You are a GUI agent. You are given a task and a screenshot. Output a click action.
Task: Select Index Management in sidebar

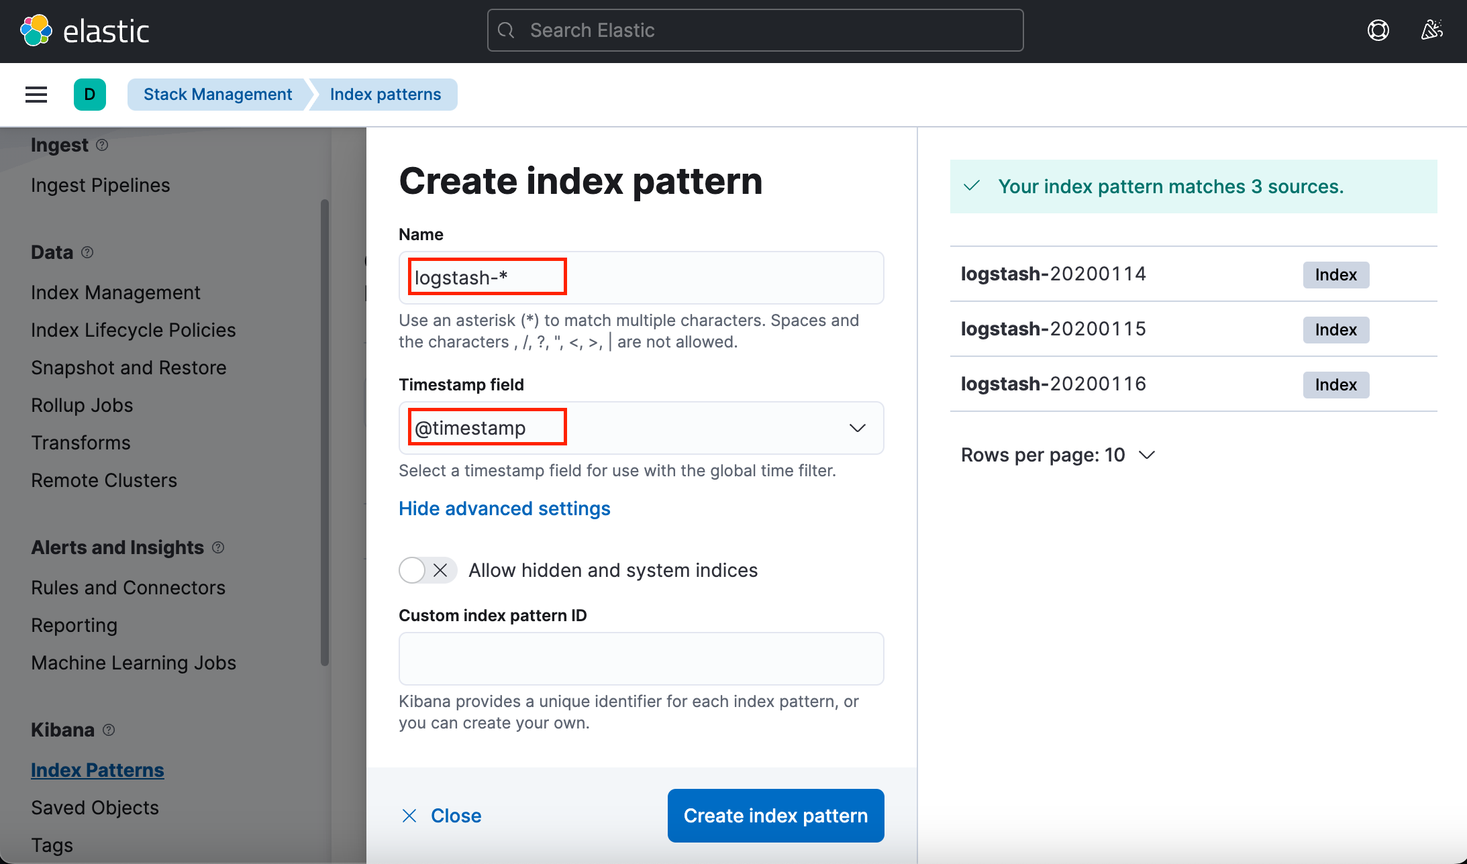point(115,292)
